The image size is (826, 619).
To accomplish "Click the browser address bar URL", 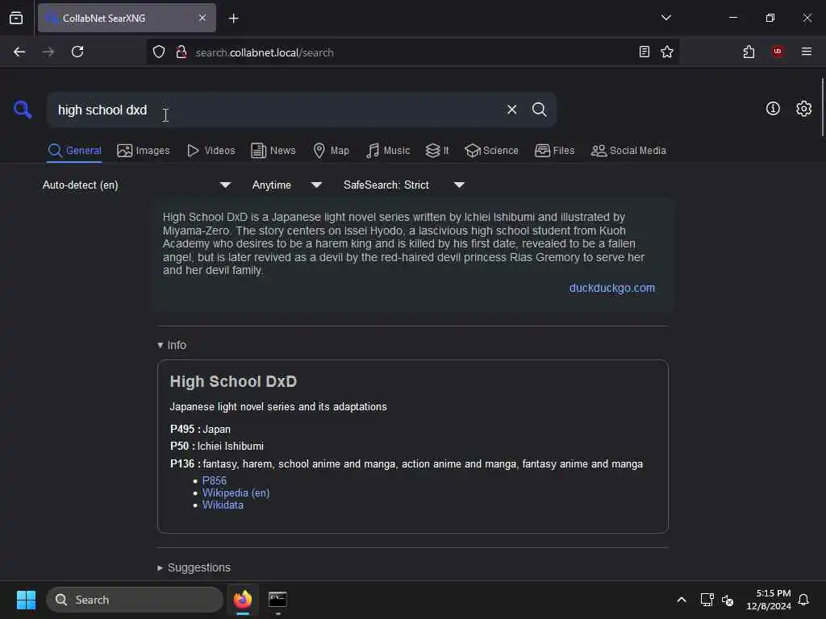I will pyautogui.click(x=265, y=52).
